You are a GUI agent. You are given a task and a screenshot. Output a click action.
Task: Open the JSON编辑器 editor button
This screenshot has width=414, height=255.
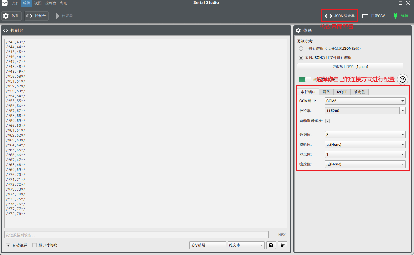tap(340, 16)
